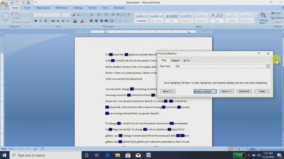Apply Strikethrough formatting

pos(53,21)
